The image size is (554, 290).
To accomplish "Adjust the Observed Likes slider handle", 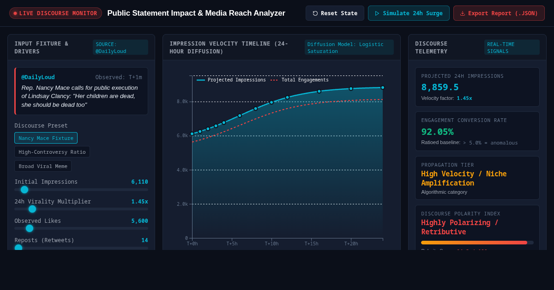I will pos(30,228).
